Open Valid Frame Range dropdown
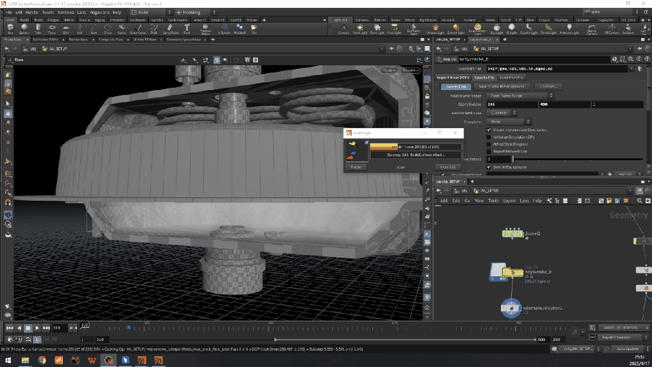Screen dimensions: 652x367 [520, 96]
